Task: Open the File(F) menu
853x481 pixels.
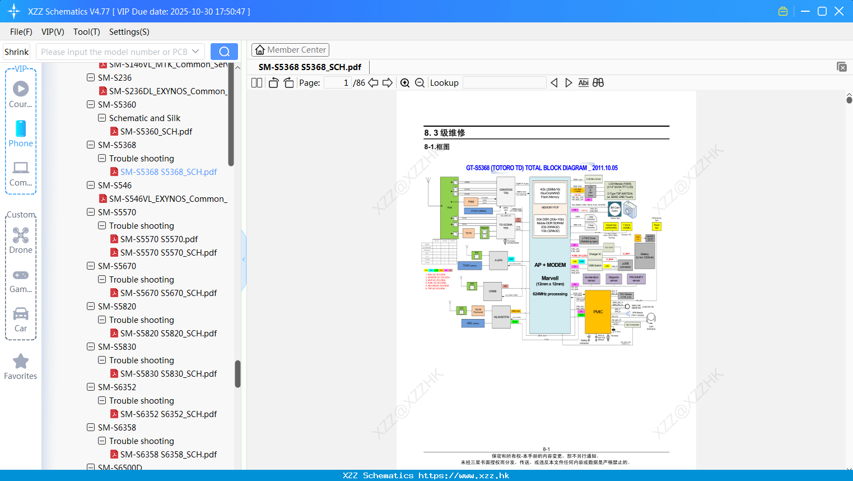Action: pyautogui.click(x=21, y=32)
